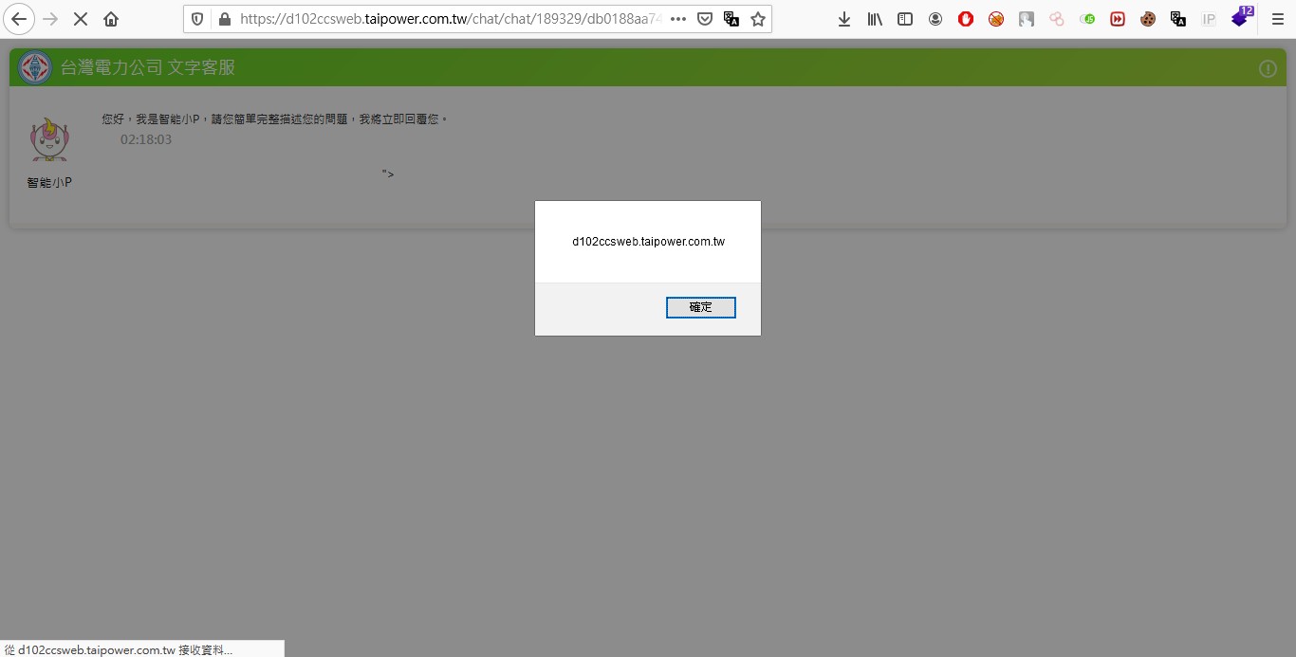
Task: Click the info icon in chat header
Action: click(1268, 68)
